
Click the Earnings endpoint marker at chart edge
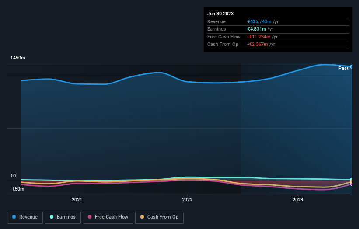[x=352, y=180]
